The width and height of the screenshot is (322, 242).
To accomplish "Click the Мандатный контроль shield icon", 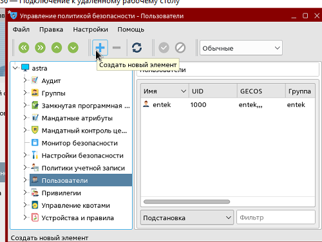I will [x=35, y=130].
